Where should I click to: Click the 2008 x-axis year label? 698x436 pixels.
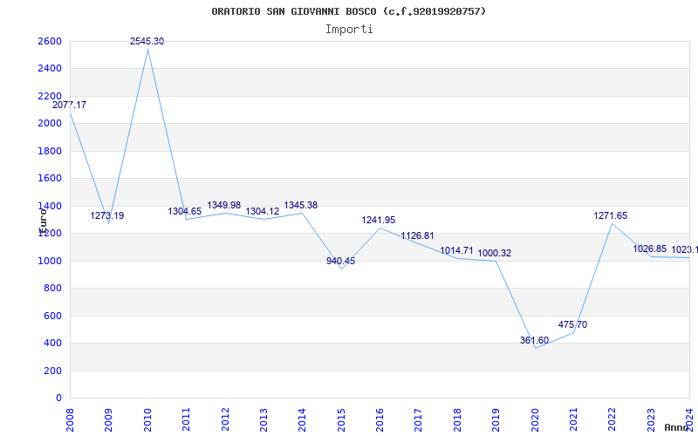click(70, 419)
